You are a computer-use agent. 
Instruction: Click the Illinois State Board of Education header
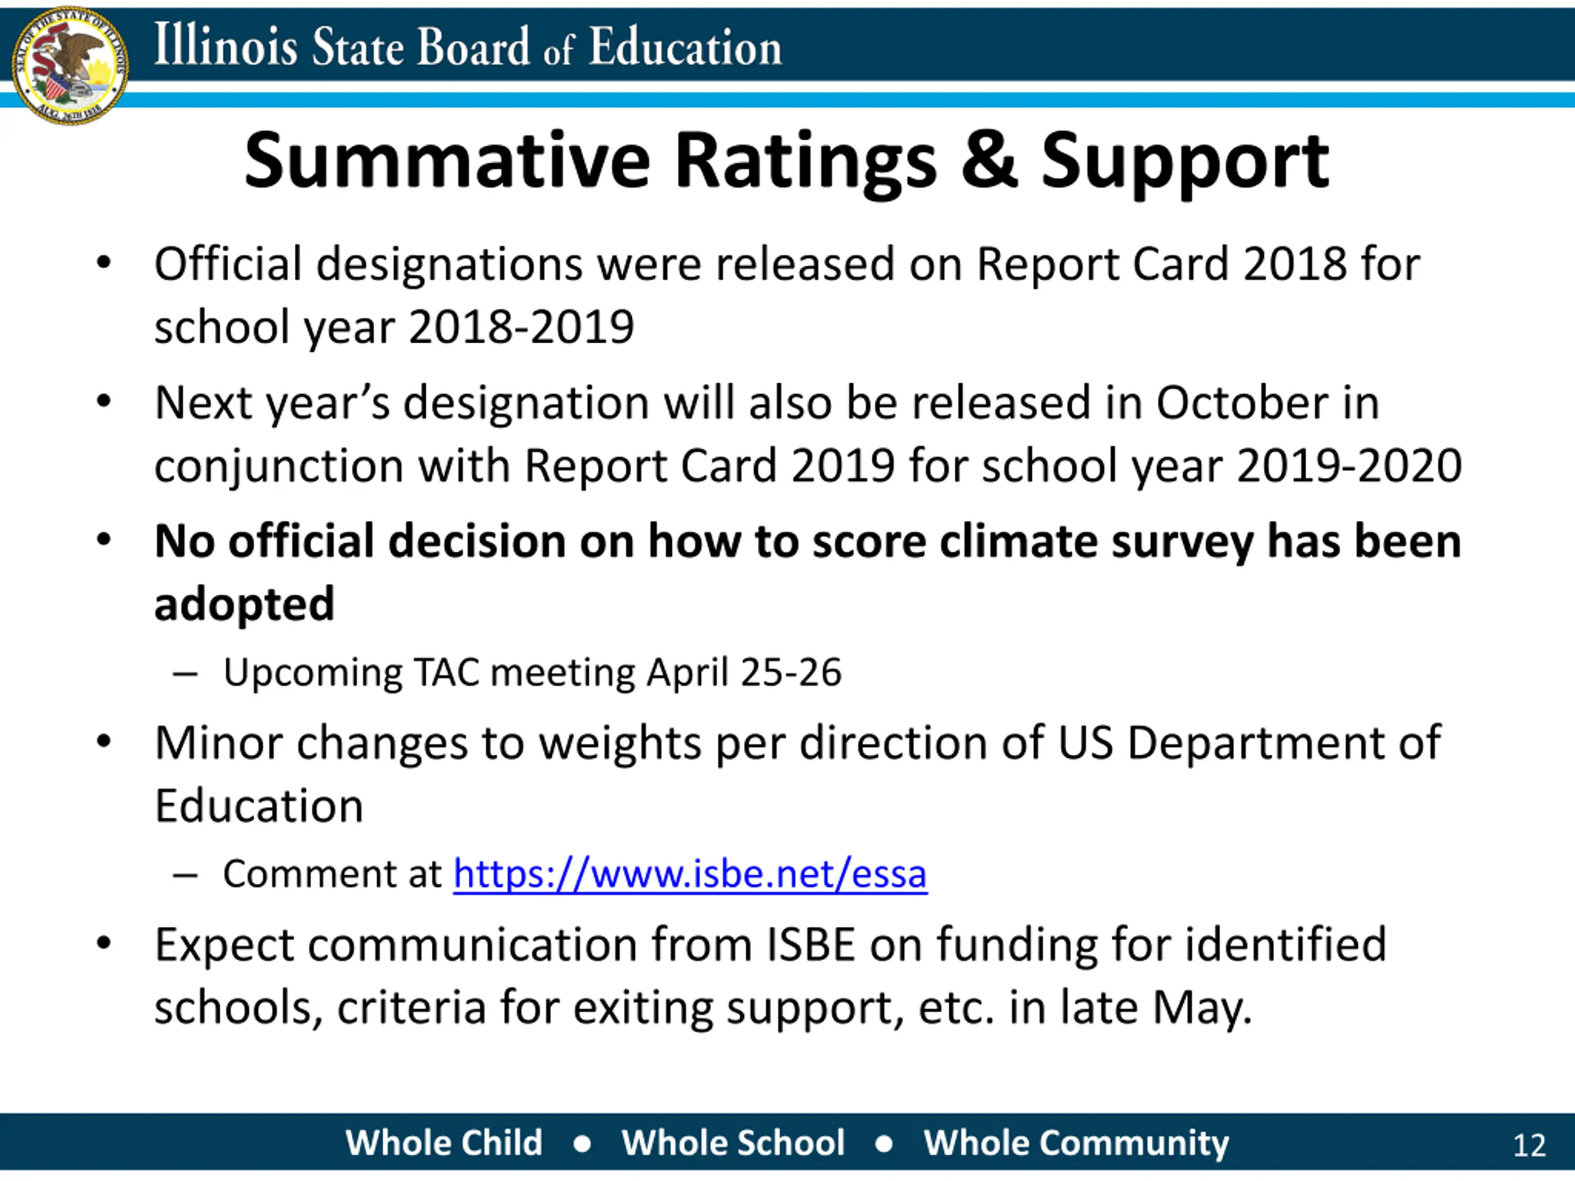pyautogui.click(x=468, y=46)
